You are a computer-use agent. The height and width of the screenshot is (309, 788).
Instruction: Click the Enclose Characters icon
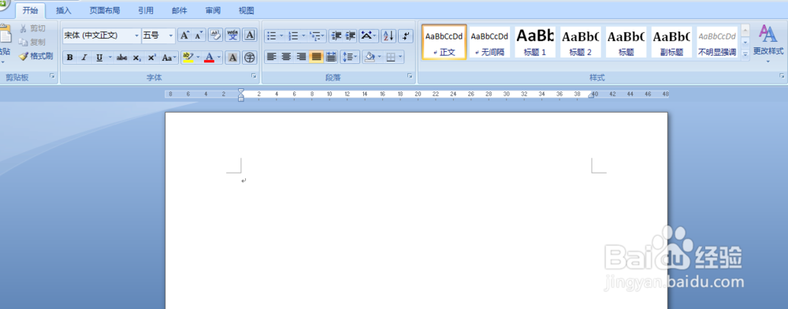tap(249, 58)
